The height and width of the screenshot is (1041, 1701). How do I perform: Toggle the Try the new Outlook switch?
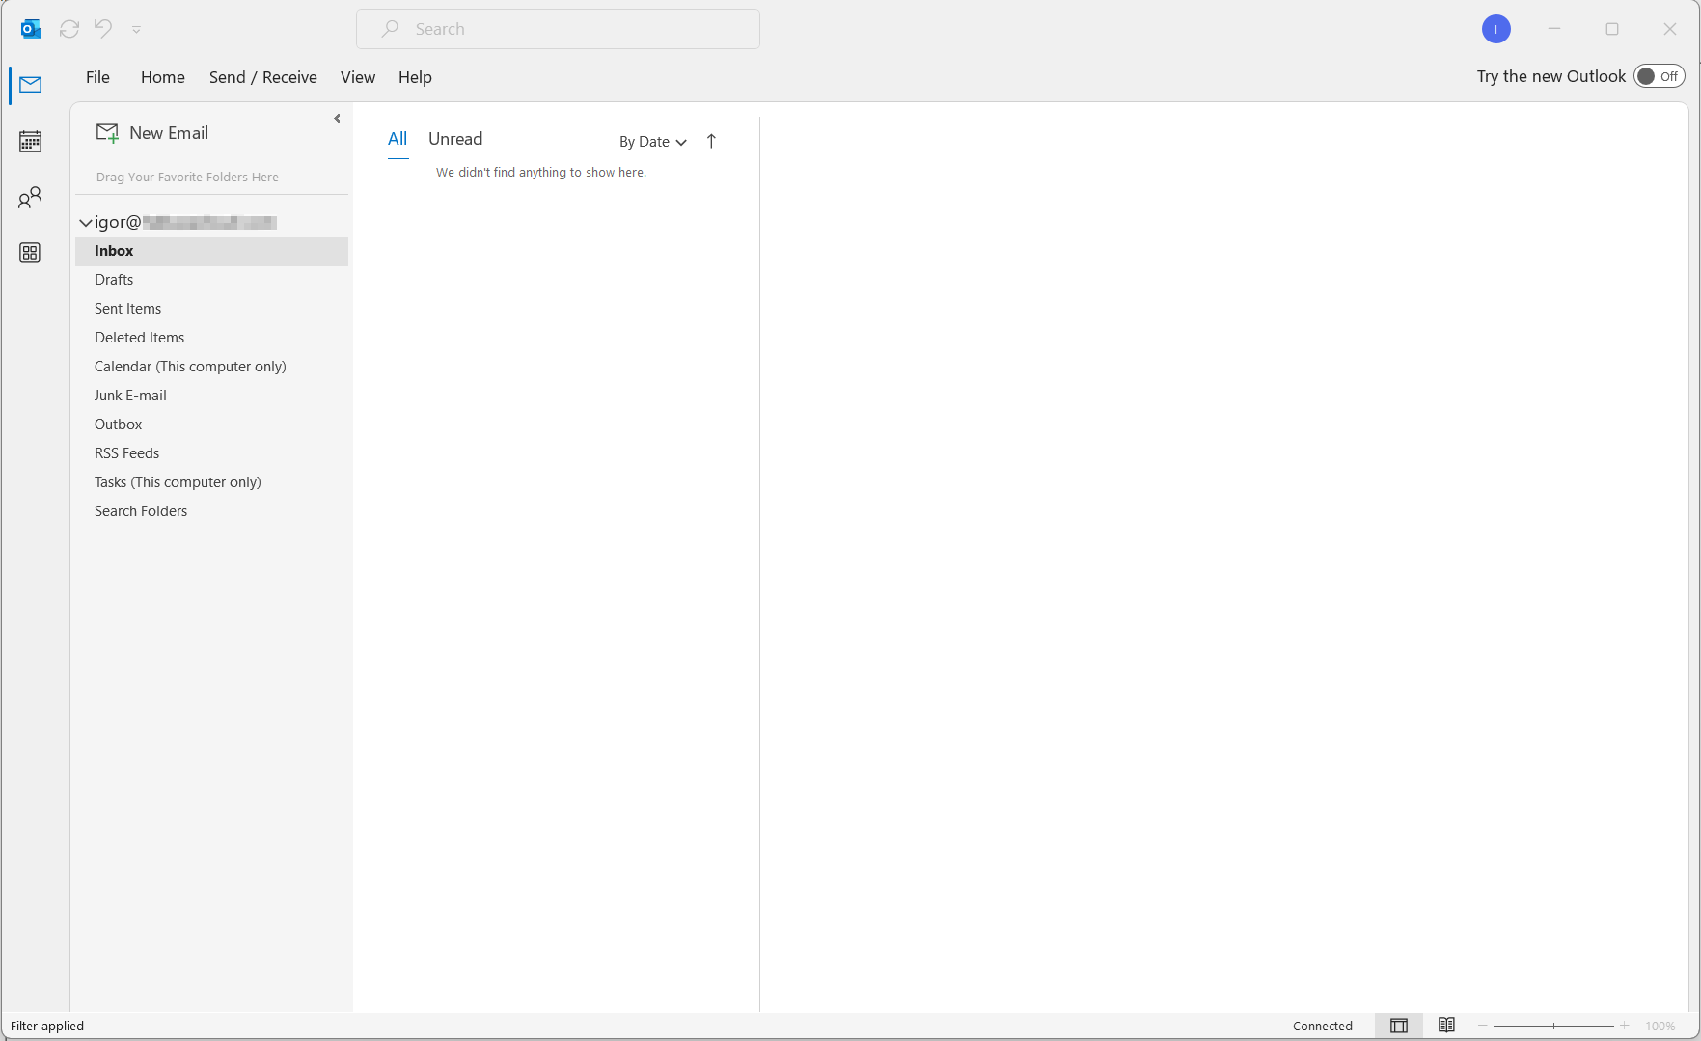tap(1659, 76)
